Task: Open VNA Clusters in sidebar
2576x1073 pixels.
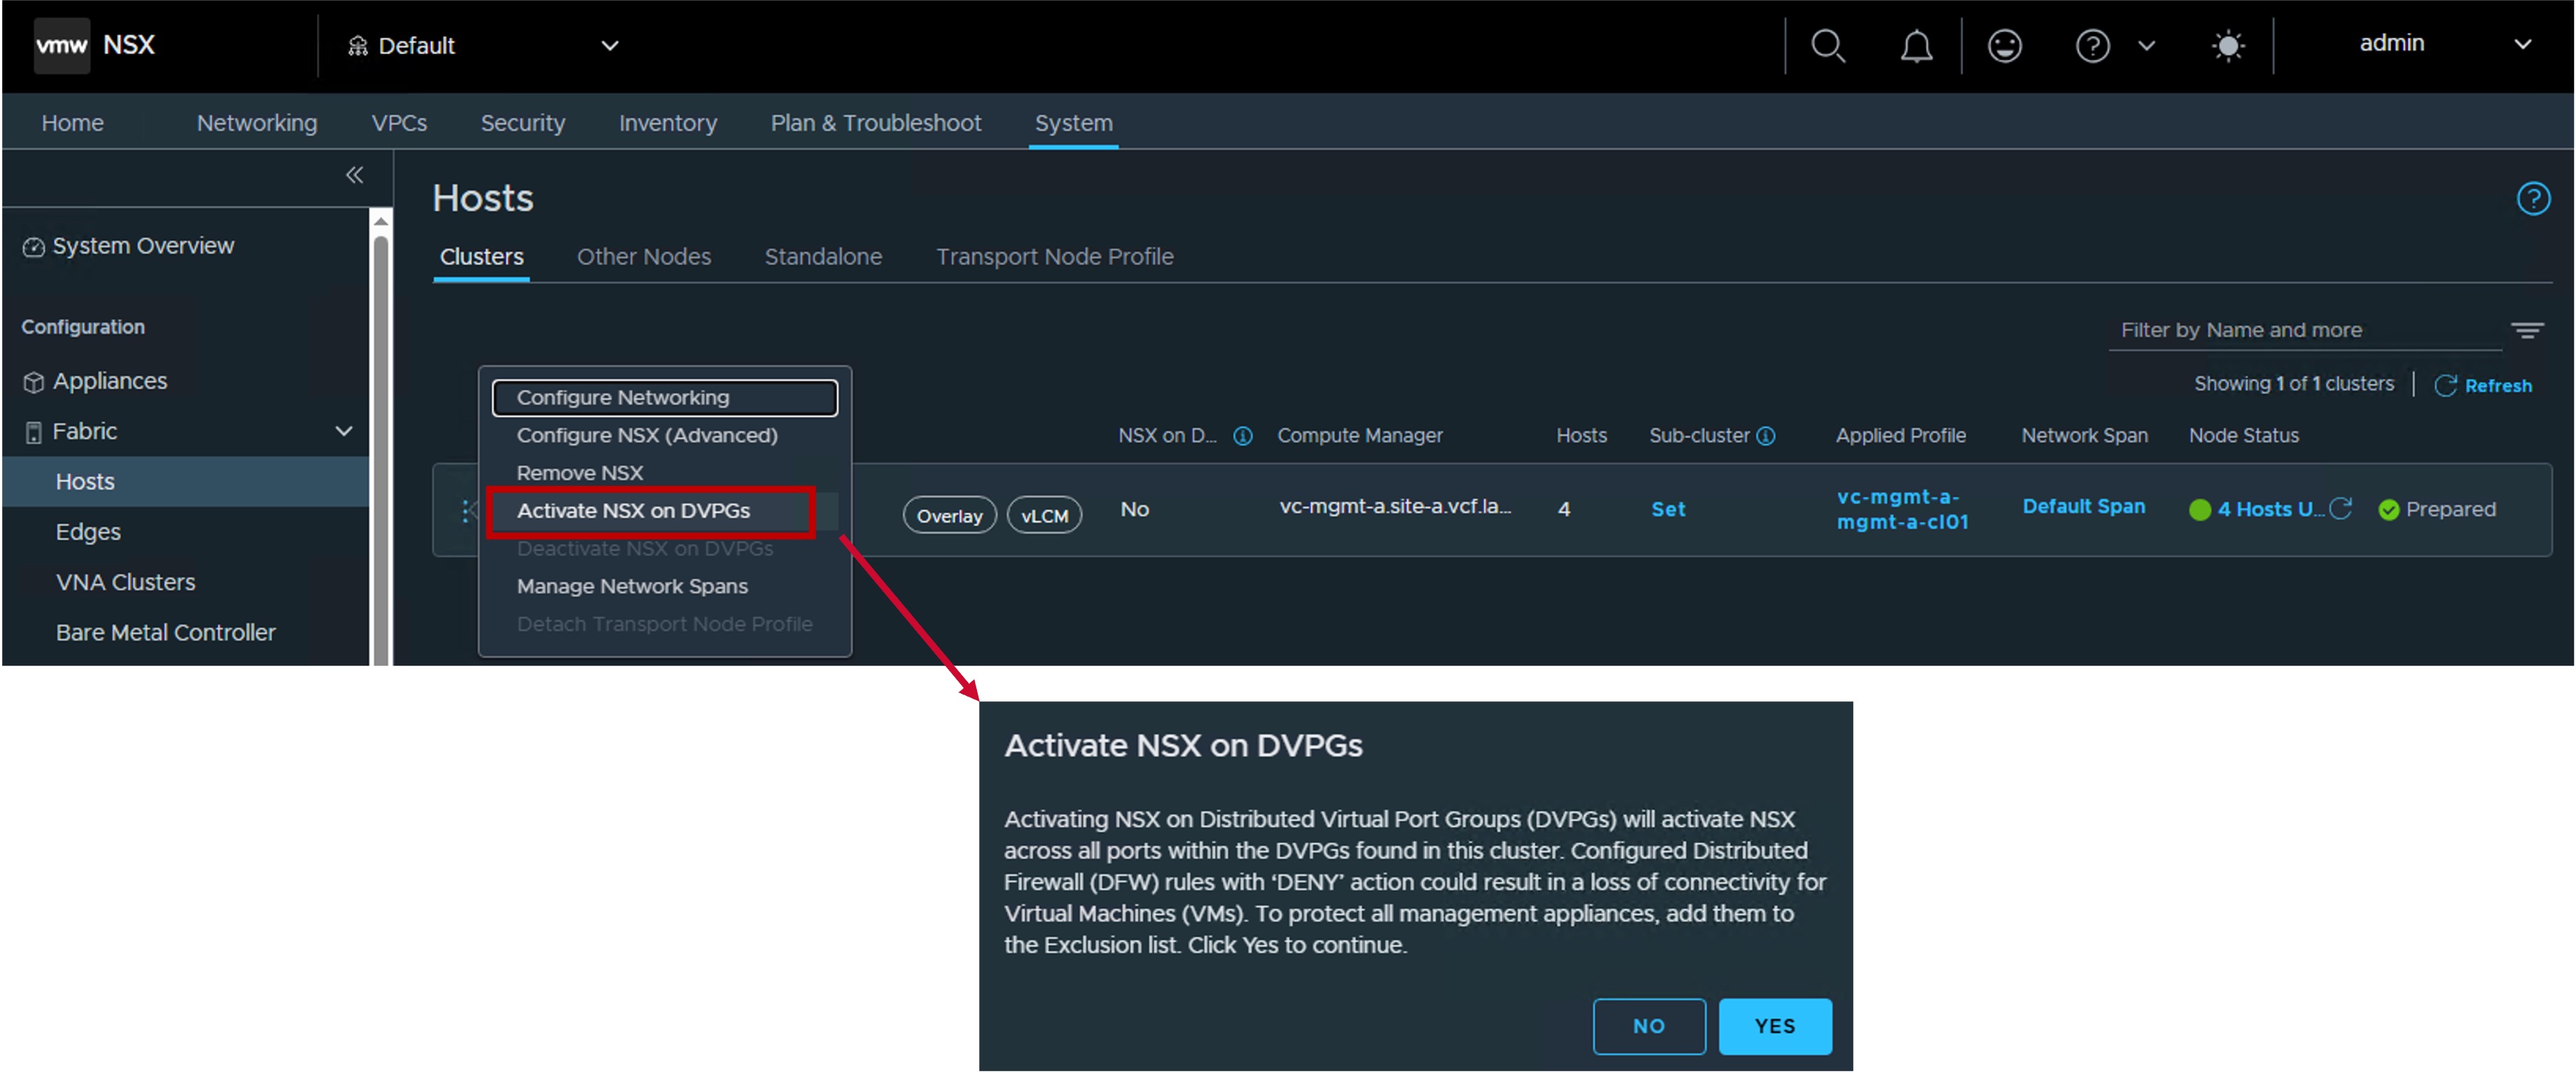Action: (x=125, y=583)
